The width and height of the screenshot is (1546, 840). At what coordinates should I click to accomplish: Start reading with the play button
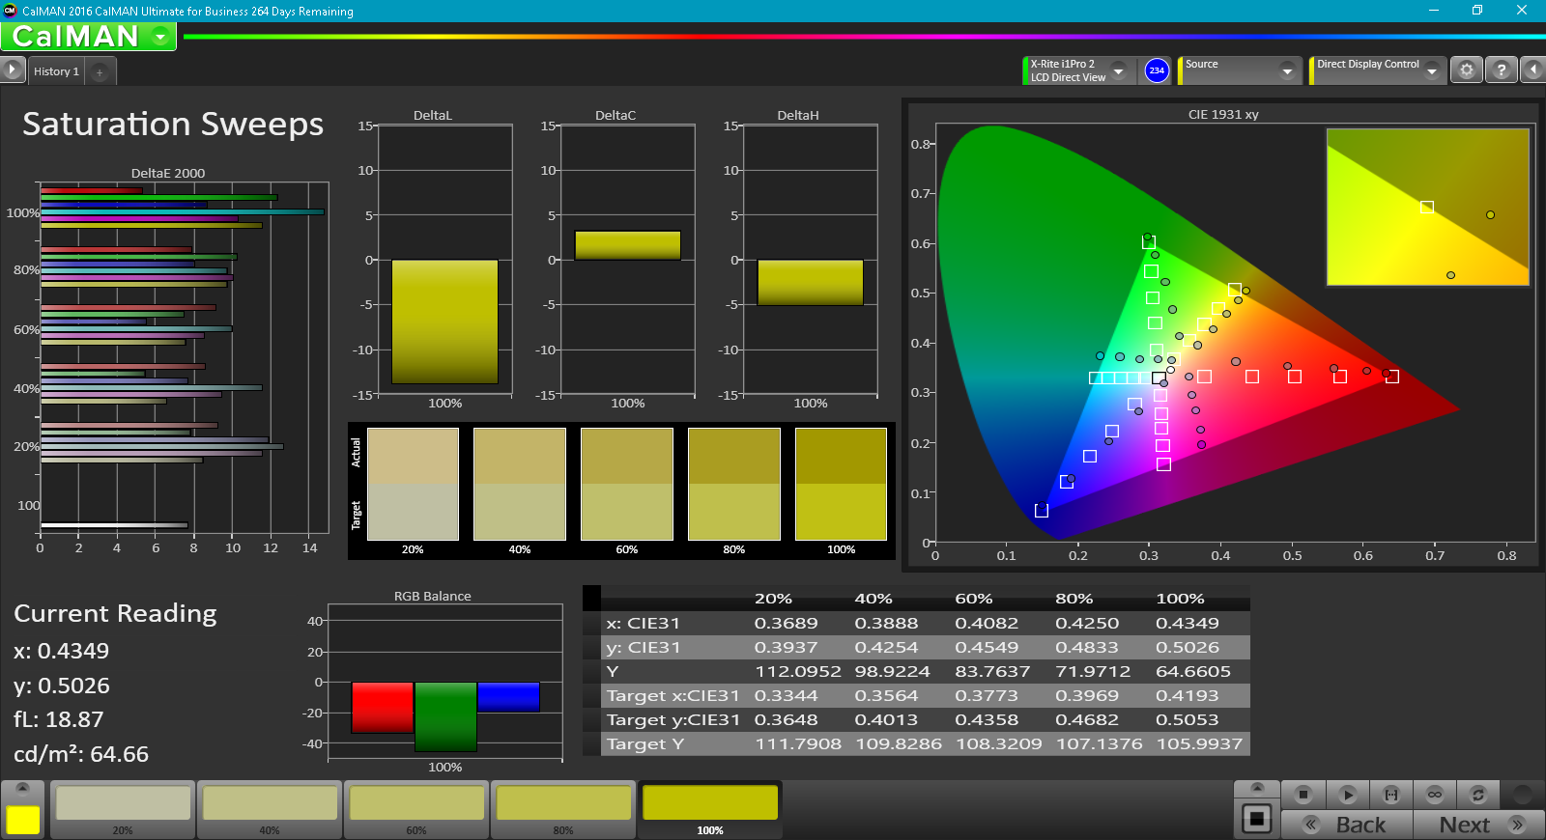point(1347,795)
